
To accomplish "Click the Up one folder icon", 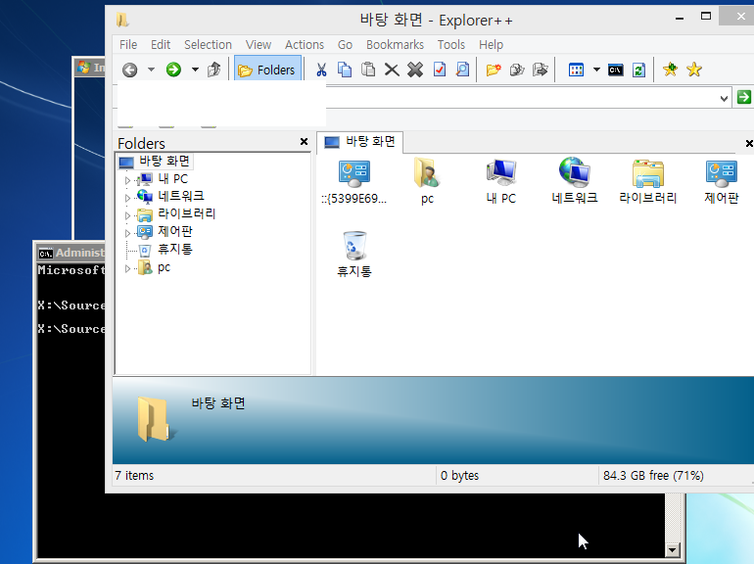I will click(214, 70).
